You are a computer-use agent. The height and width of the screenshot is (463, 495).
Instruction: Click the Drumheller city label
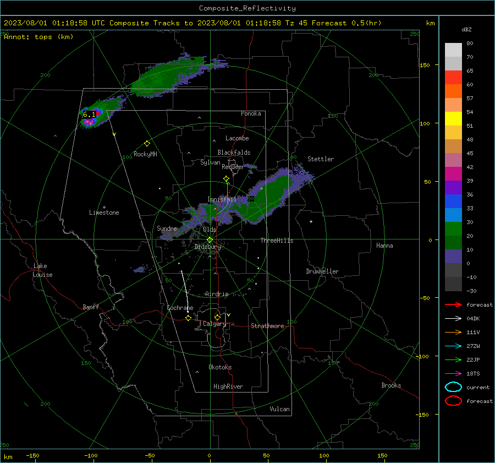[322, 271]
